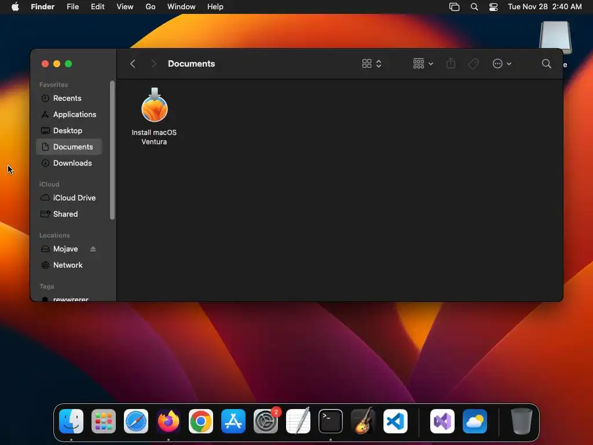Click the Share toolbar icon
The height and width of the screenshot is (445, 593).
[451, 63]
